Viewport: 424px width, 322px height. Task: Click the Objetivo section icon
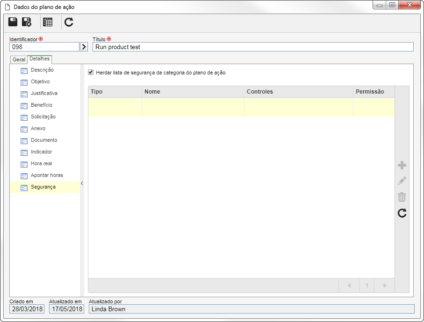click(x=24, y=82)
